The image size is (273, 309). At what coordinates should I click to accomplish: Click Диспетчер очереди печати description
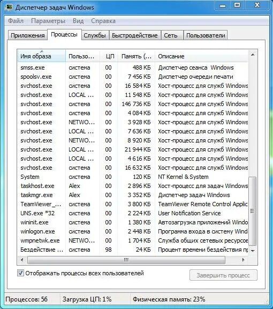pyautogui.click(x=195, y=77)
